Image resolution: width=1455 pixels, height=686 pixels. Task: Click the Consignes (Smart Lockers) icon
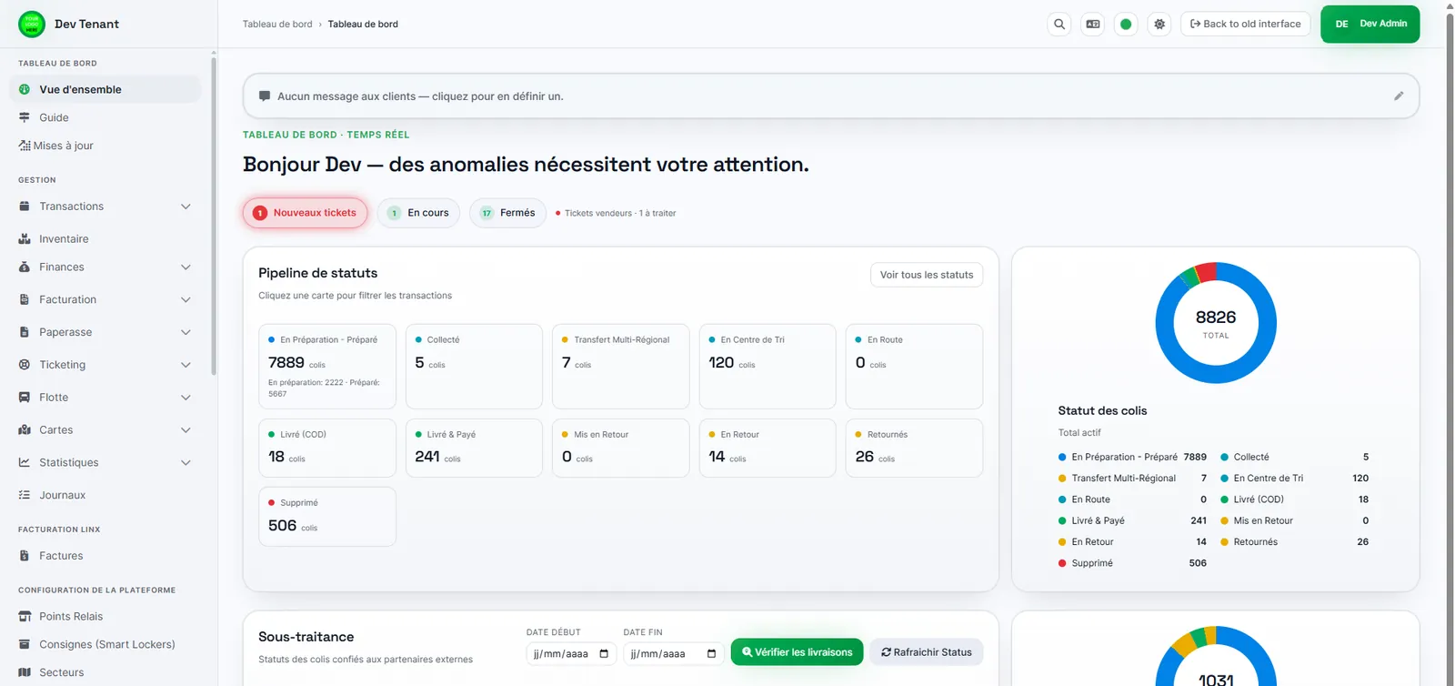(x=25, y=644)
